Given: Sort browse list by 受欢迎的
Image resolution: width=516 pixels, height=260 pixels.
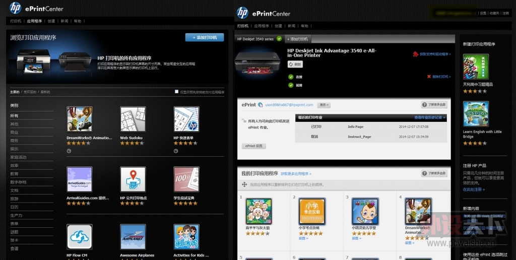Looking at the screenshot, I should [30, 92].
